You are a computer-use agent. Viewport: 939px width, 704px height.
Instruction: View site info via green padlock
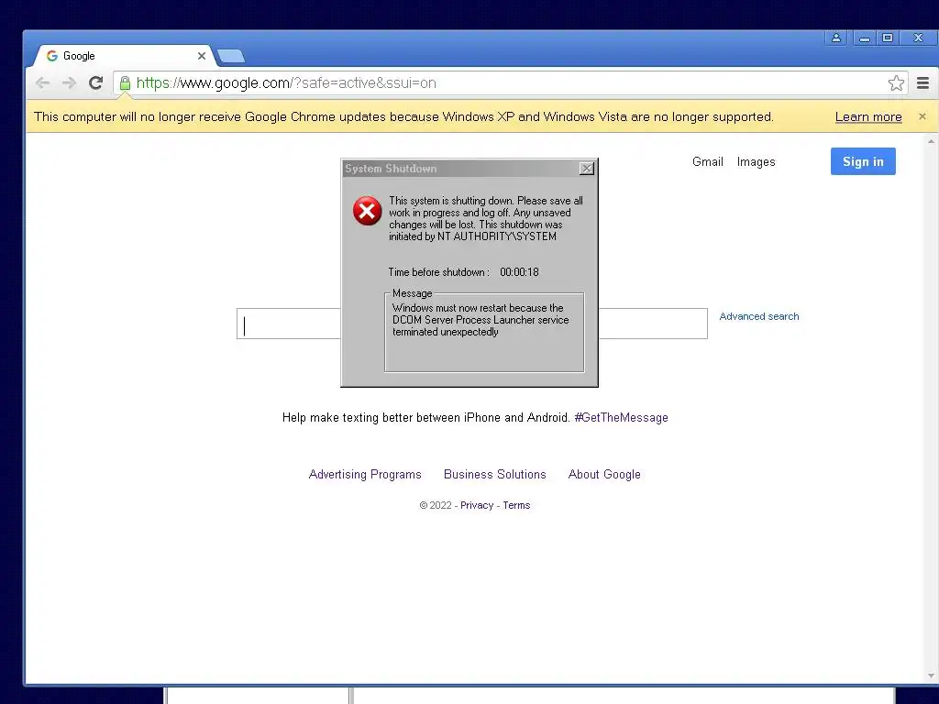click(x=125, y=82)
